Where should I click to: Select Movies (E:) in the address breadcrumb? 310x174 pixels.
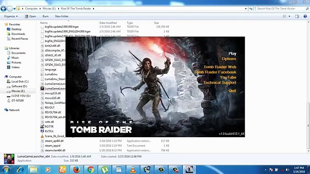[x=49, y=9]
